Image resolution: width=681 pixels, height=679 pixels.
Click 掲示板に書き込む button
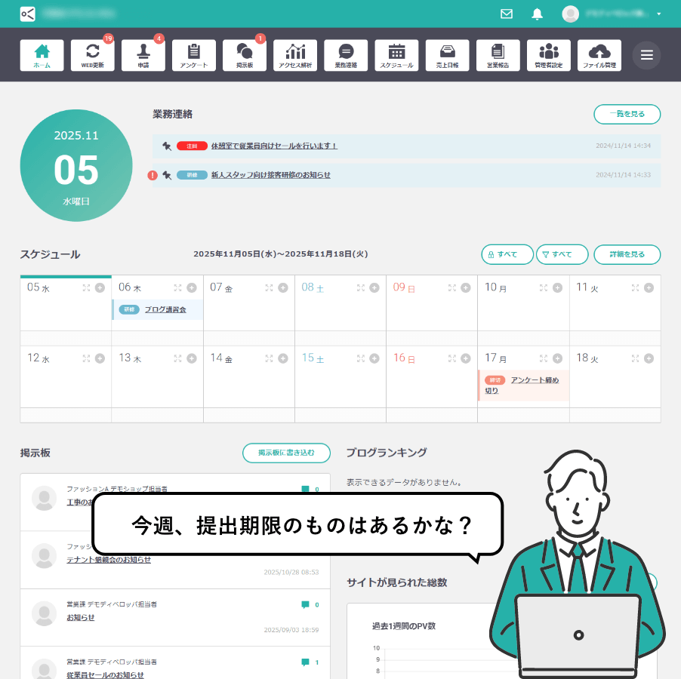click(x=286, y=453)
